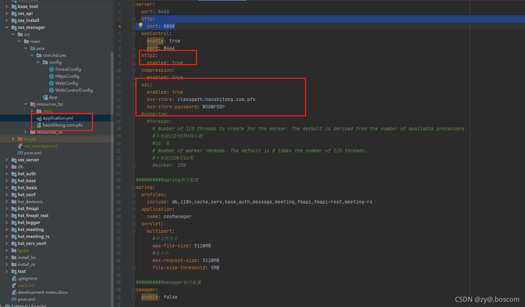Image resolution: width=525 pixels, height=307 pixels.
Task: Expand the base_tool module folder
Action: [x=7, y=6]
